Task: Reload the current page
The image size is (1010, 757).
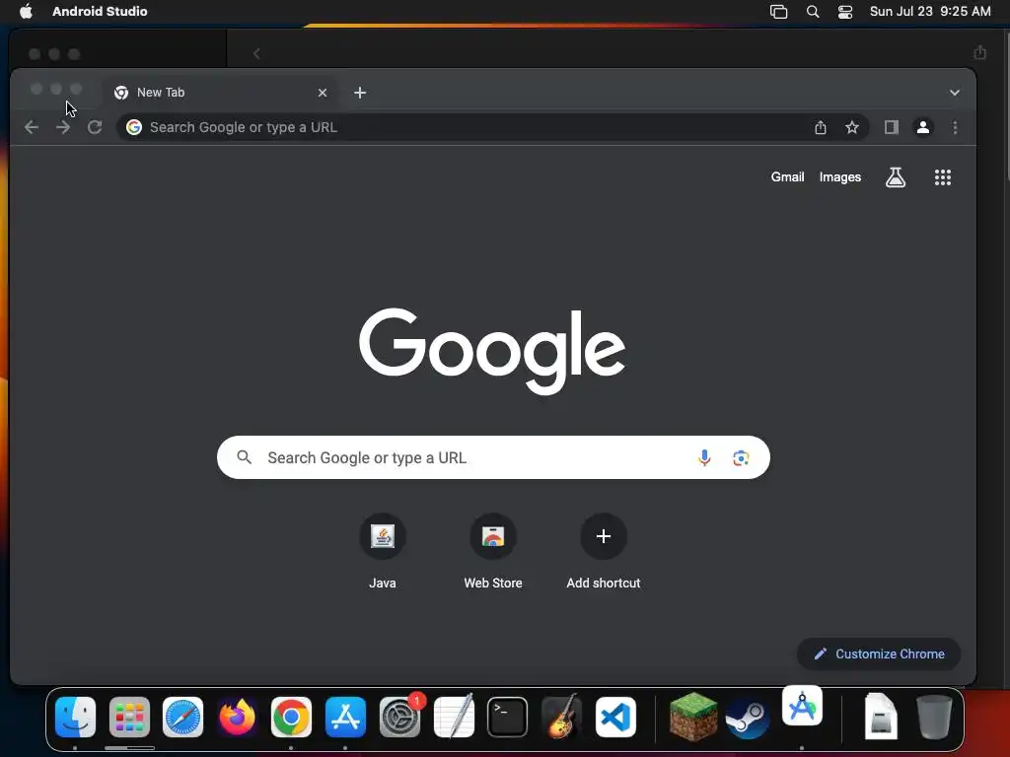Action: point(95,127)
